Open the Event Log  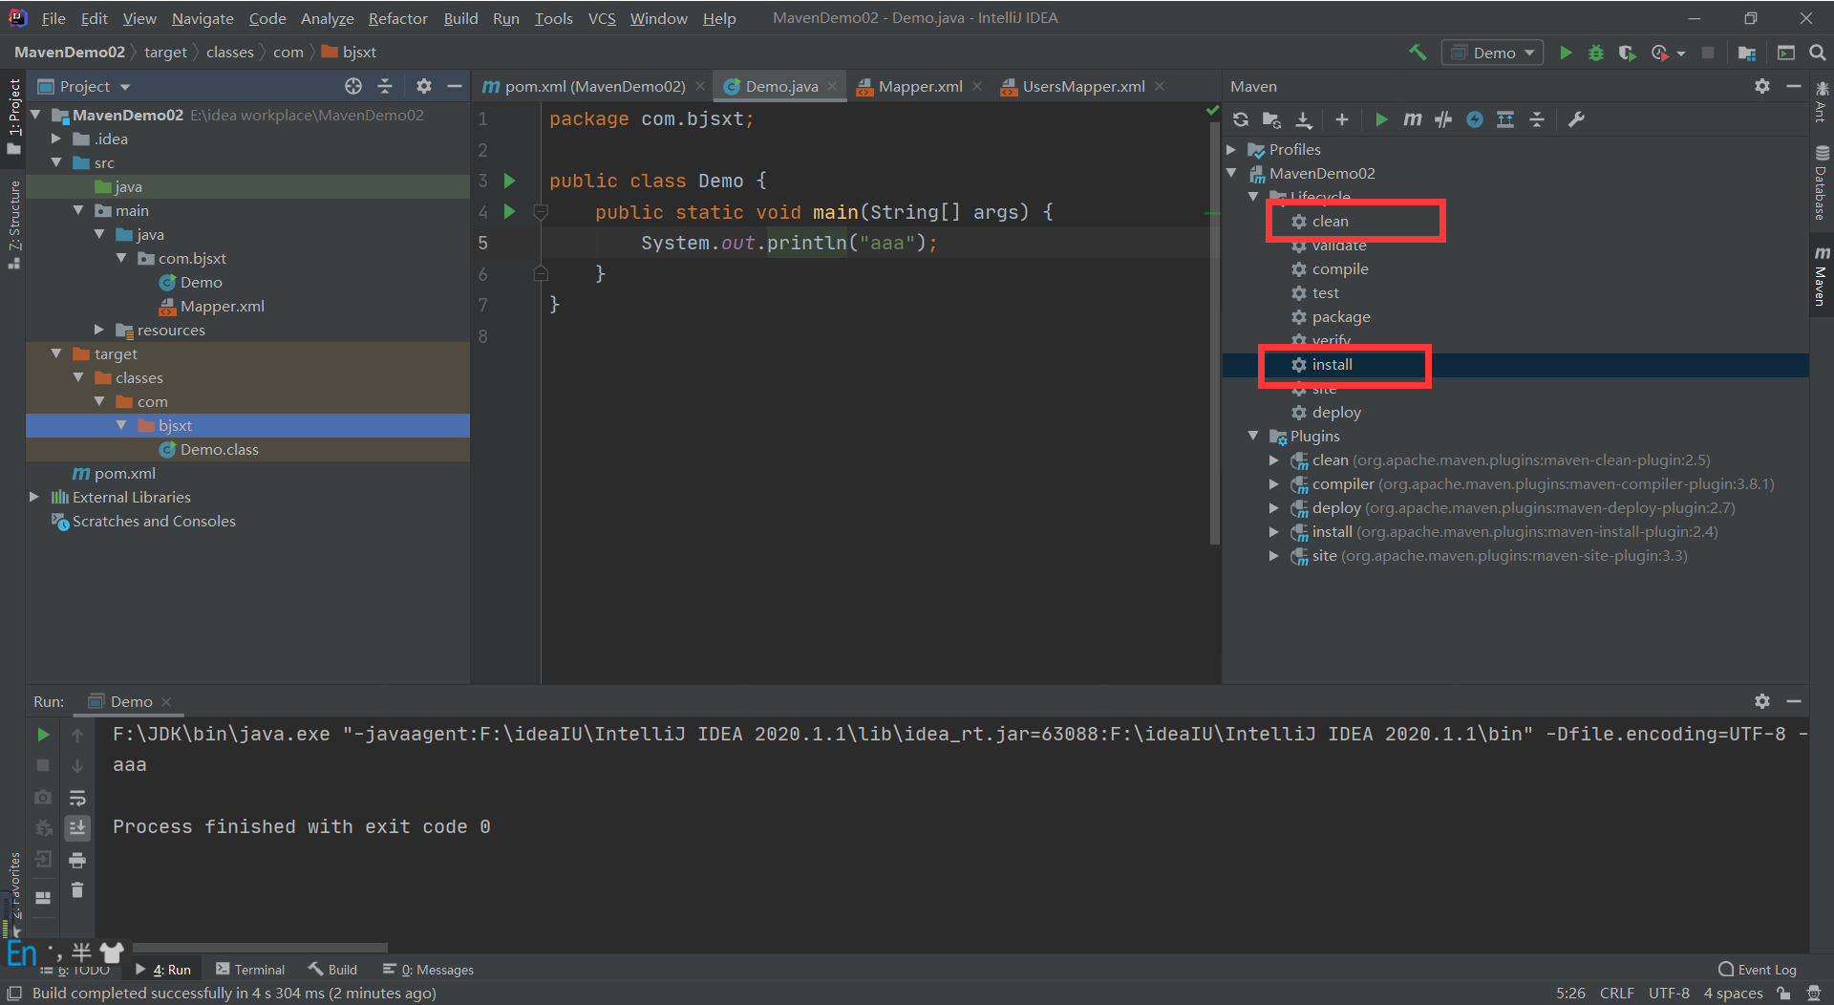1758,970
